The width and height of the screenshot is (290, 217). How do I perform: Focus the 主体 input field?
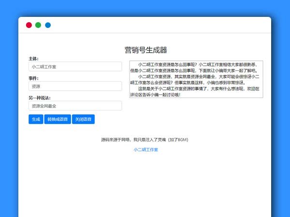point(75,67)
